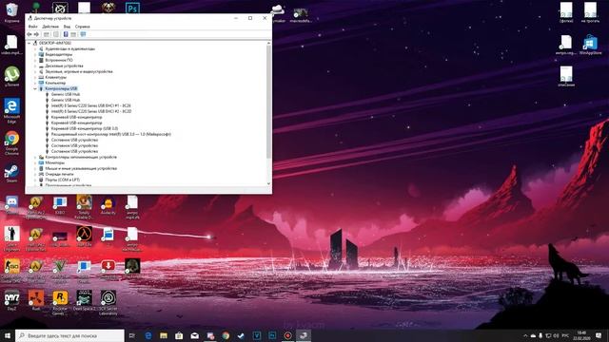Select Корневой USB-концентратор (USB 3.0)

tap(85, 128)
